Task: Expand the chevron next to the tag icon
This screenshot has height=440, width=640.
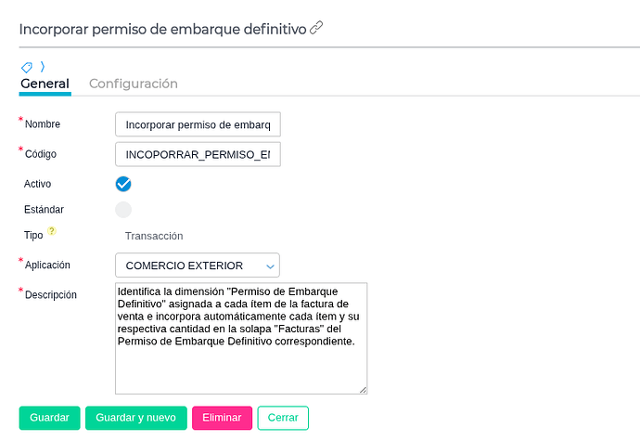Action: point(42,67)
